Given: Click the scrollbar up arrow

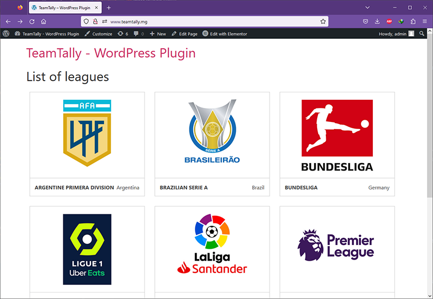Looking at the screenshot, I should coord(429,31).
